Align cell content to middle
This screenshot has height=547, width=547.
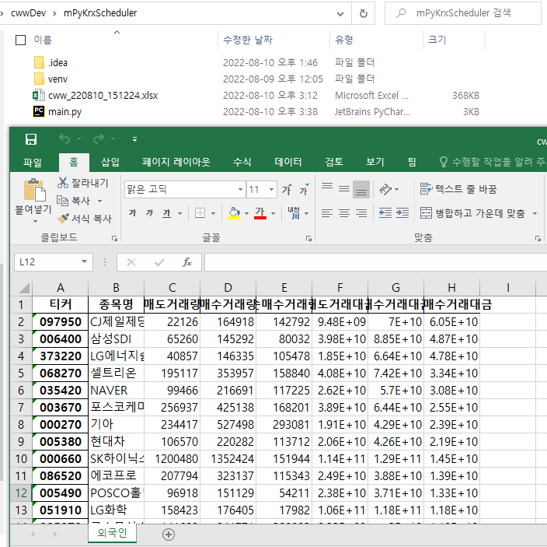pyautogui.click(x=344, y=189)
